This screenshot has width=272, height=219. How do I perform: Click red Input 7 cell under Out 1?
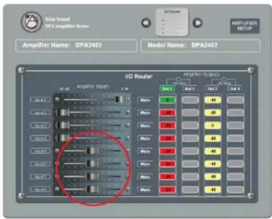[x=167, y=177]
